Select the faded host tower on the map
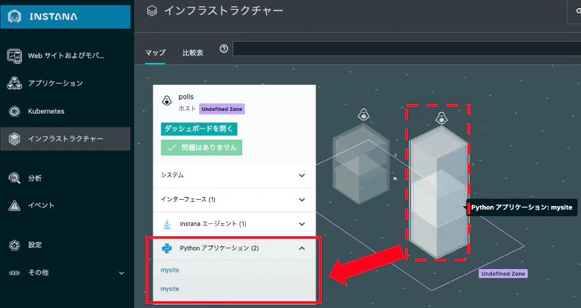581x308 pixels. point(361,164)
